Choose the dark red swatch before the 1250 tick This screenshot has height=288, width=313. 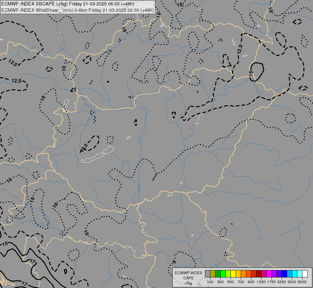click(x=259, y=274)
